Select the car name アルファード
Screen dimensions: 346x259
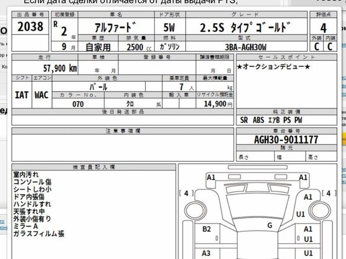(x=115, y=28)
